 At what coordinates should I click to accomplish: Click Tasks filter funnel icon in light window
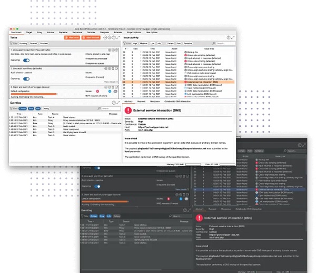(x=11, y=43)
